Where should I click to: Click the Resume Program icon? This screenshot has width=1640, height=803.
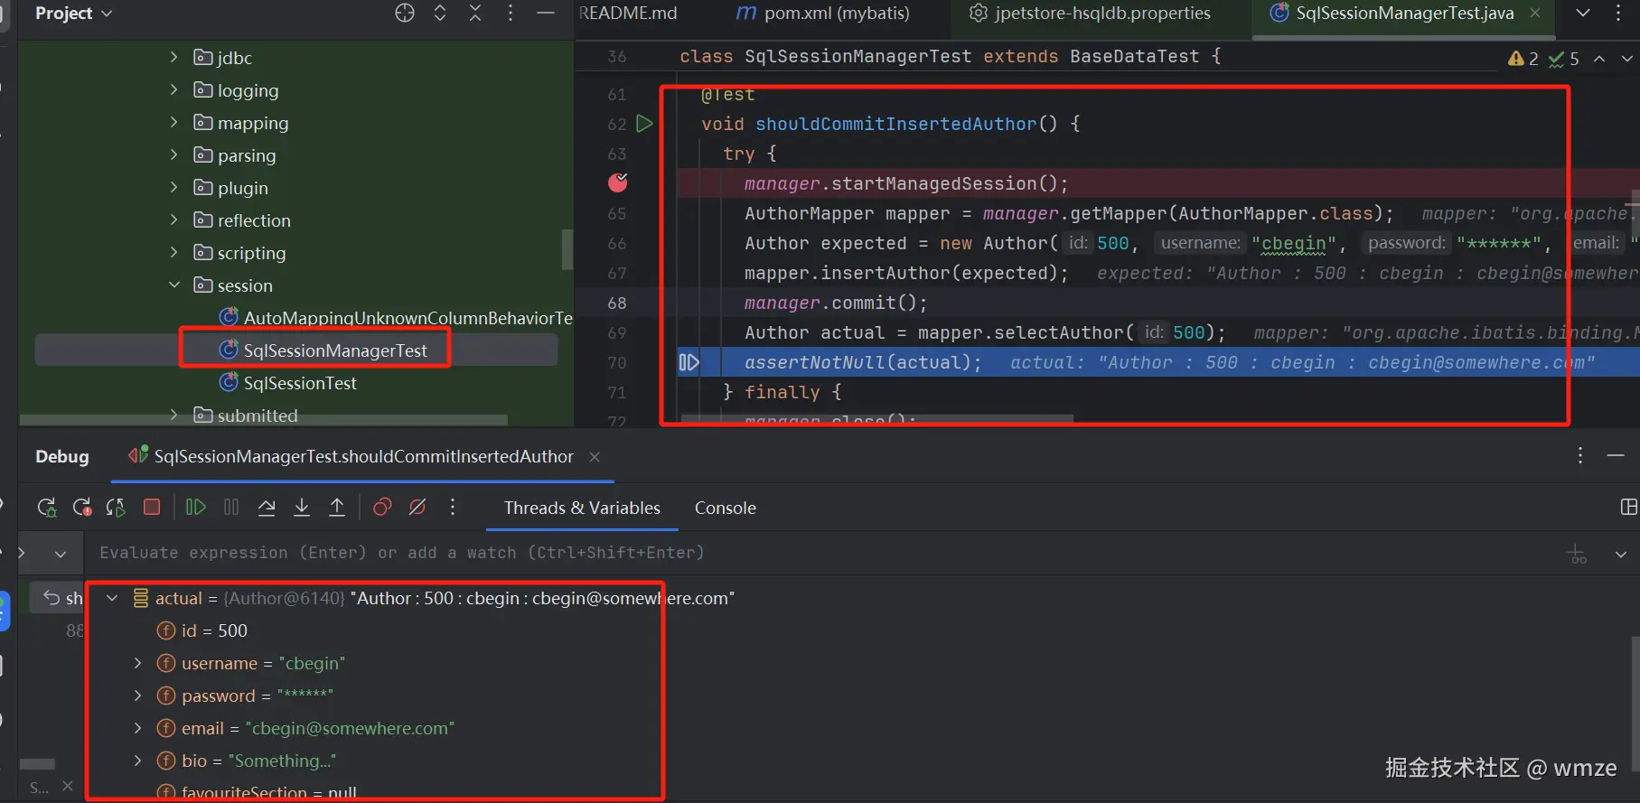195,508
